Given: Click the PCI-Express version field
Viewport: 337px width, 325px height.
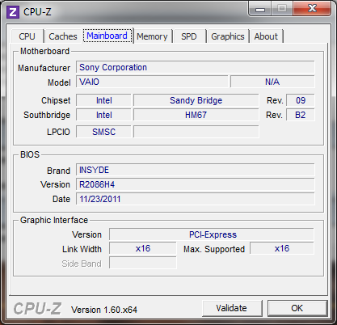Looking at the screenshot, I should (212, 234).
